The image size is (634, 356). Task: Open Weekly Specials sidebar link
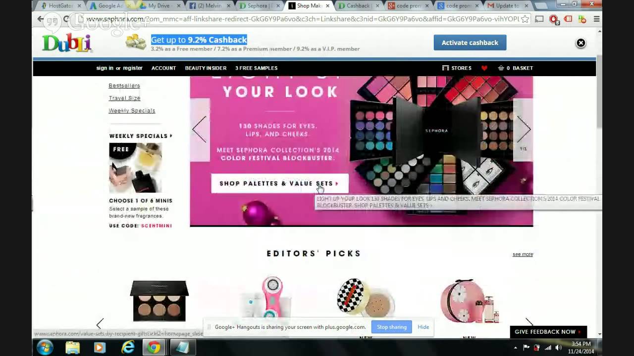click(x=132, y=111)
